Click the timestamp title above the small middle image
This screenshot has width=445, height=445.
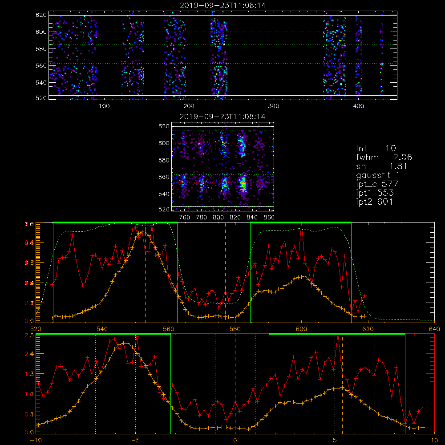click(x=222, y=117)
